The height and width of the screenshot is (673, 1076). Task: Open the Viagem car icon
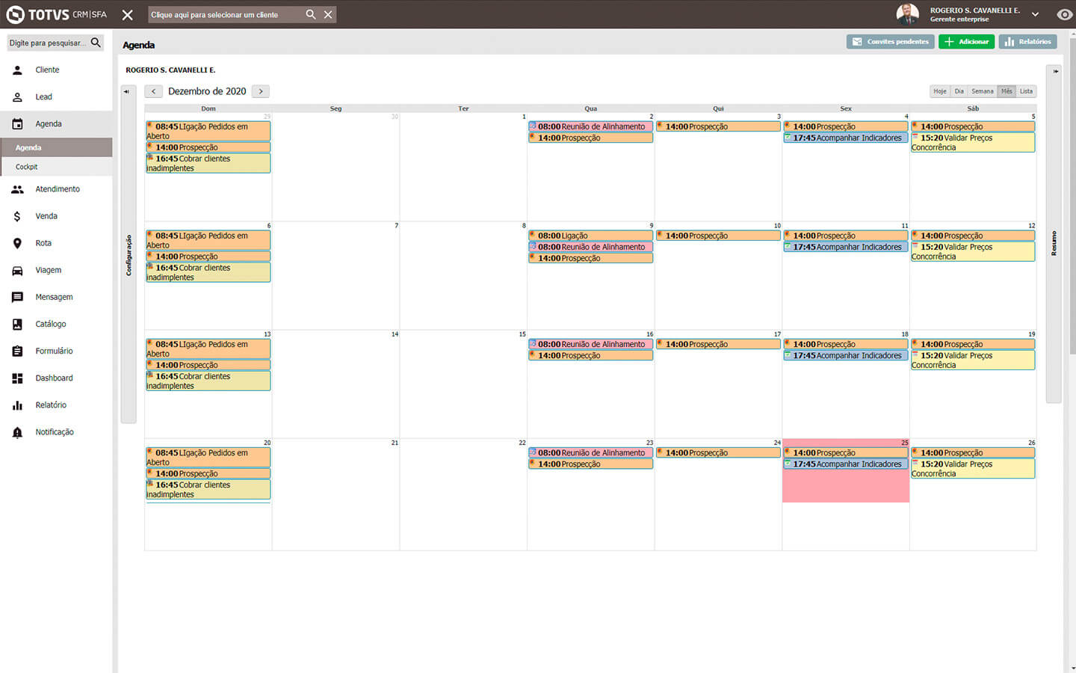17,270
